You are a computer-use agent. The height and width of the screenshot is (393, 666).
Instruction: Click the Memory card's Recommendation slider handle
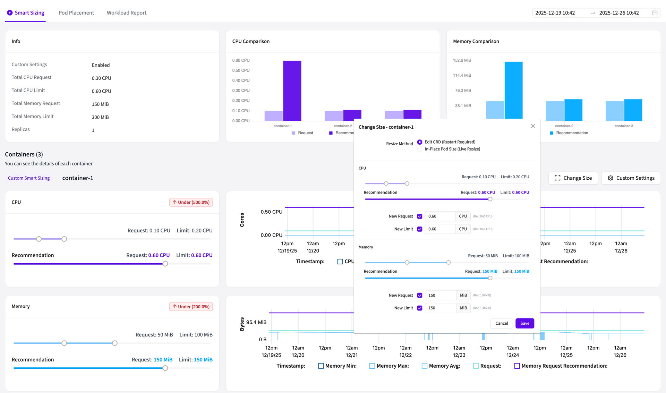coord(165,368)
